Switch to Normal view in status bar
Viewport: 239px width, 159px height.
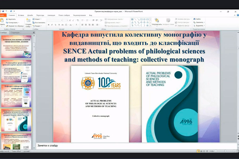(198, 151)
